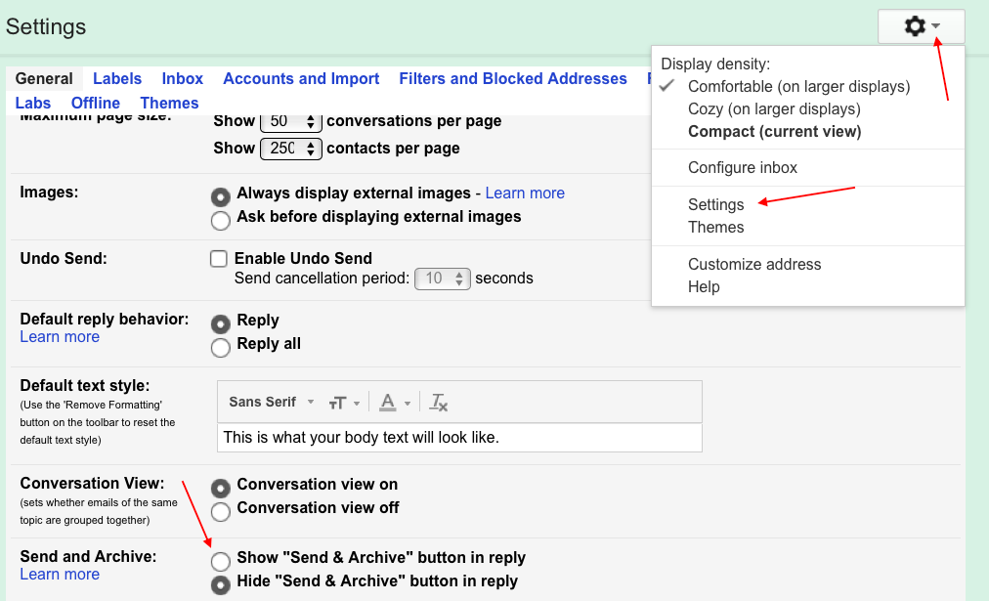Click the Remove Formatting icon
This screenshot has width=989, height=601.
coord(438,402)
